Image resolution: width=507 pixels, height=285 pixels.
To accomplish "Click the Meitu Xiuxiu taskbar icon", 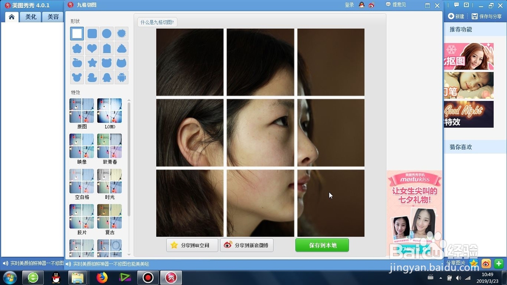I will (171, 277).
